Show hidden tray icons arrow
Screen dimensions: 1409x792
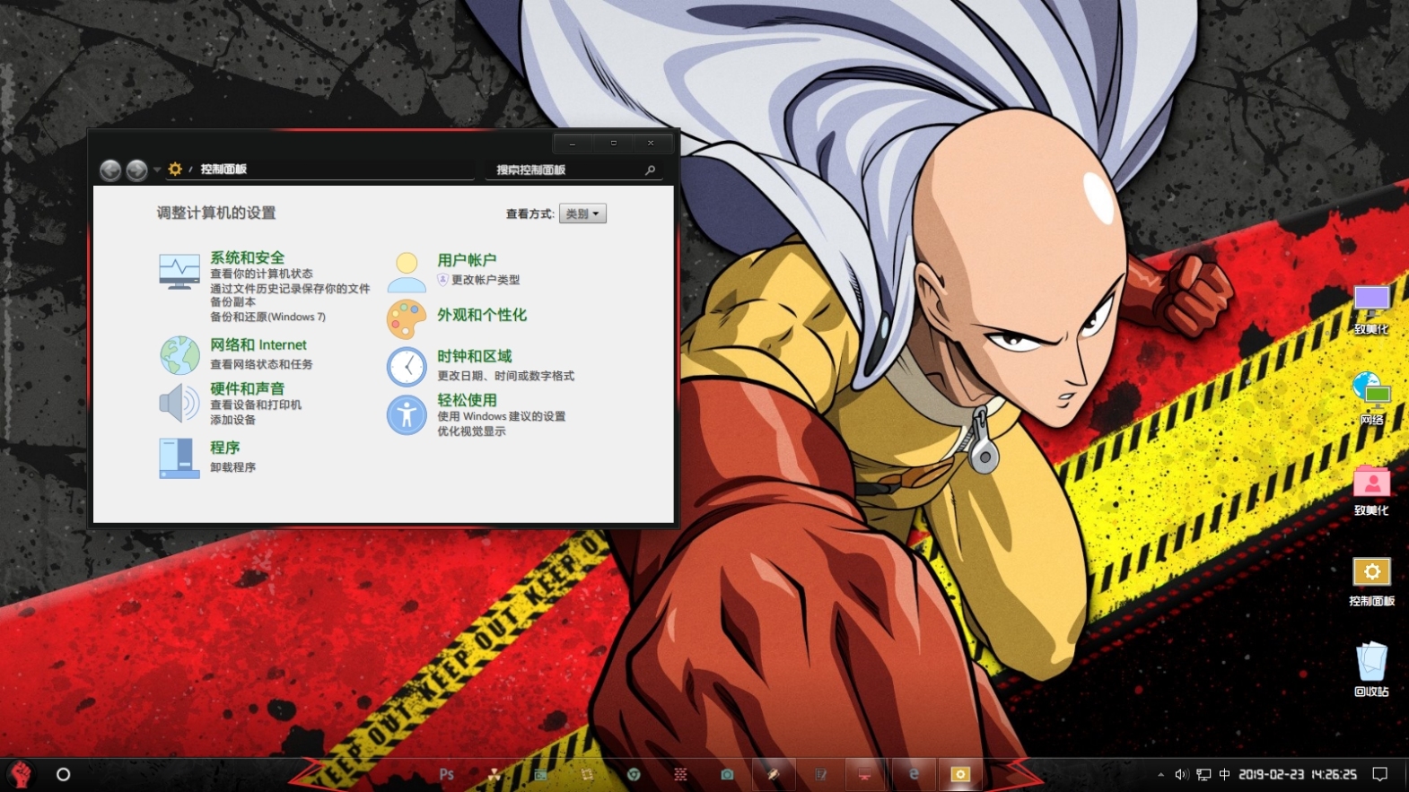(x=1160, y=774)
